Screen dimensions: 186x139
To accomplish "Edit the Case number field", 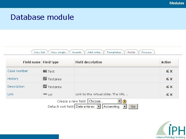I will click(167, 71).
